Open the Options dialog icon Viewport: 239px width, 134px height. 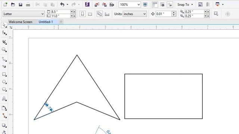point(208,4)
